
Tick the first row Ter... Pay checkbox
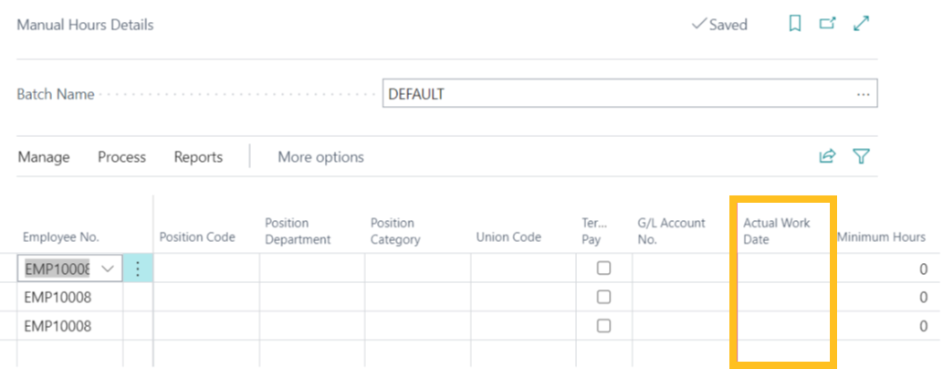602,268
